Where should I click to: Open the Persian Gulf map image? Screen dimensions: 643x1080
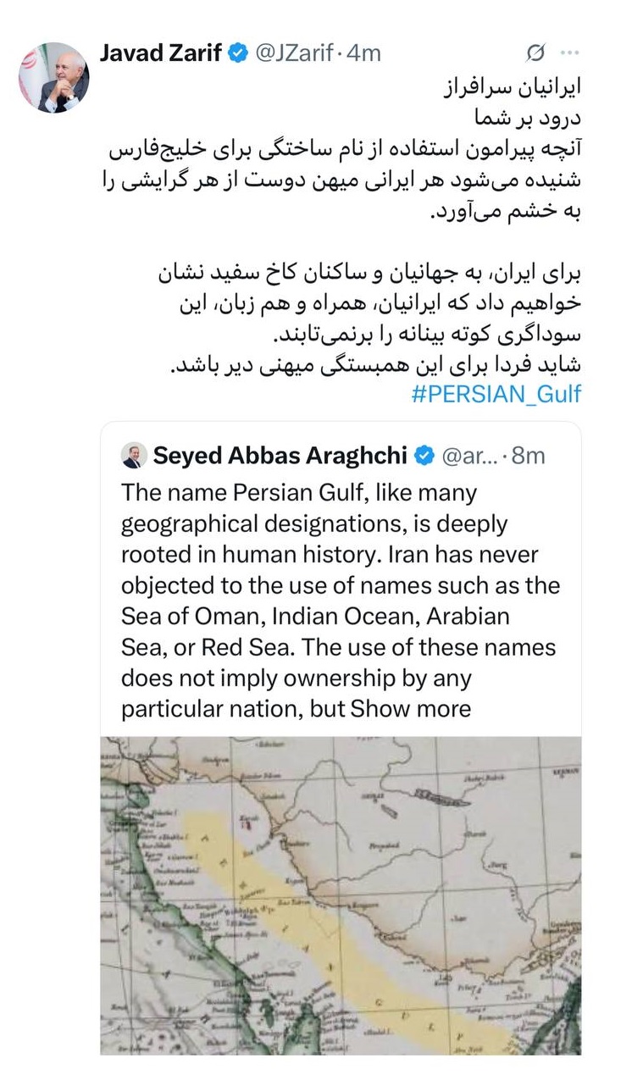click(341, 894)
